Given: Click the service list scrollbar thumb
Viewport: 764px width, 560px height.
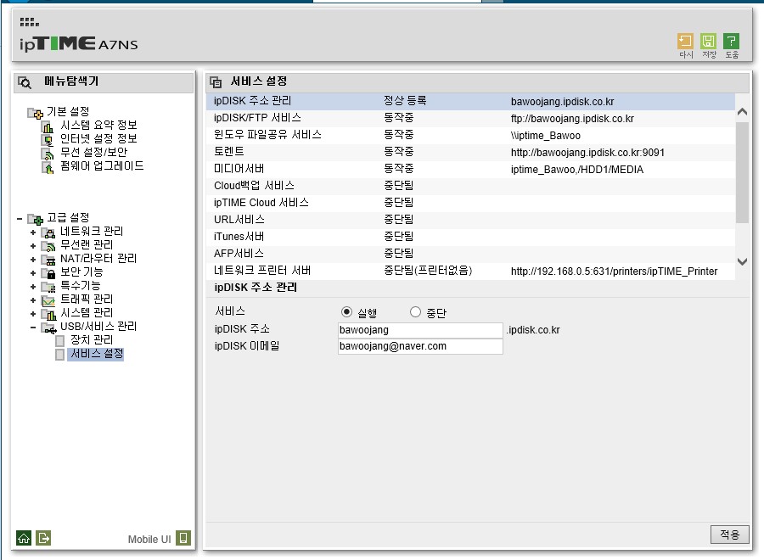Looking at the screenshot, I should 742,173.
